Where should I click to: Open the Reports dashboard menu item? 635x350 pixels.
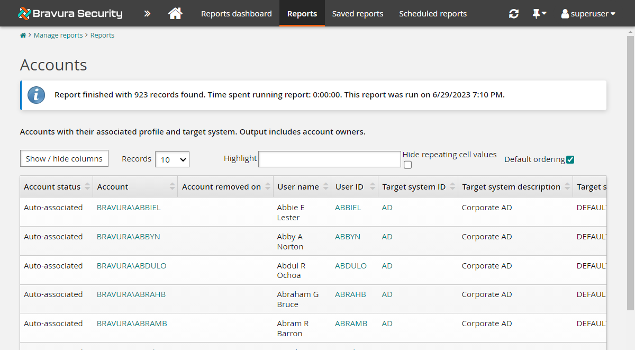236,13
